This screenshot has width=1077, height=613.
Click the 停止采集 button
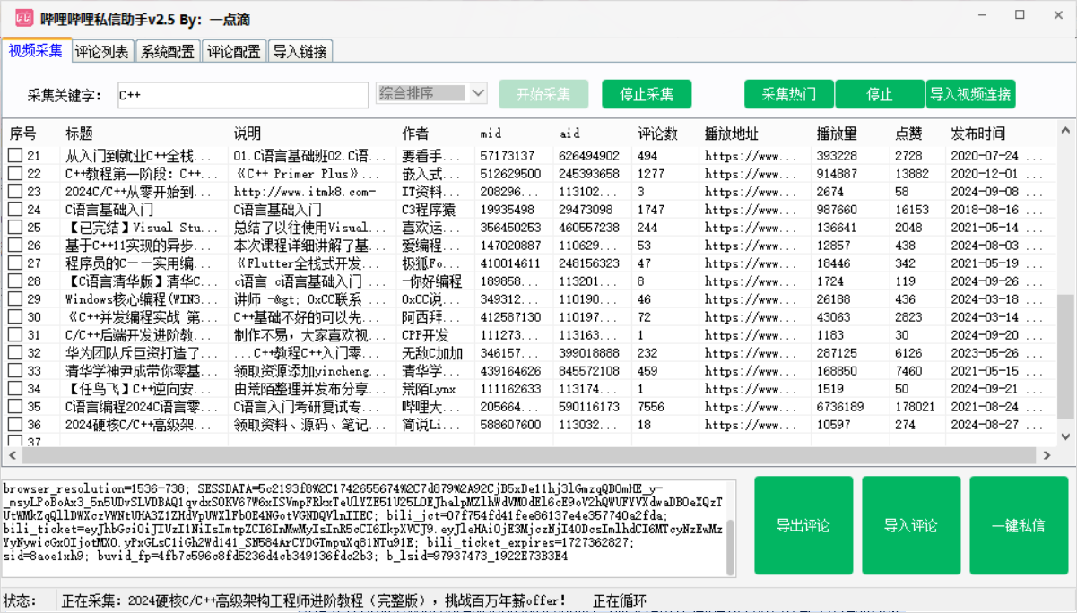click(647, 94)
